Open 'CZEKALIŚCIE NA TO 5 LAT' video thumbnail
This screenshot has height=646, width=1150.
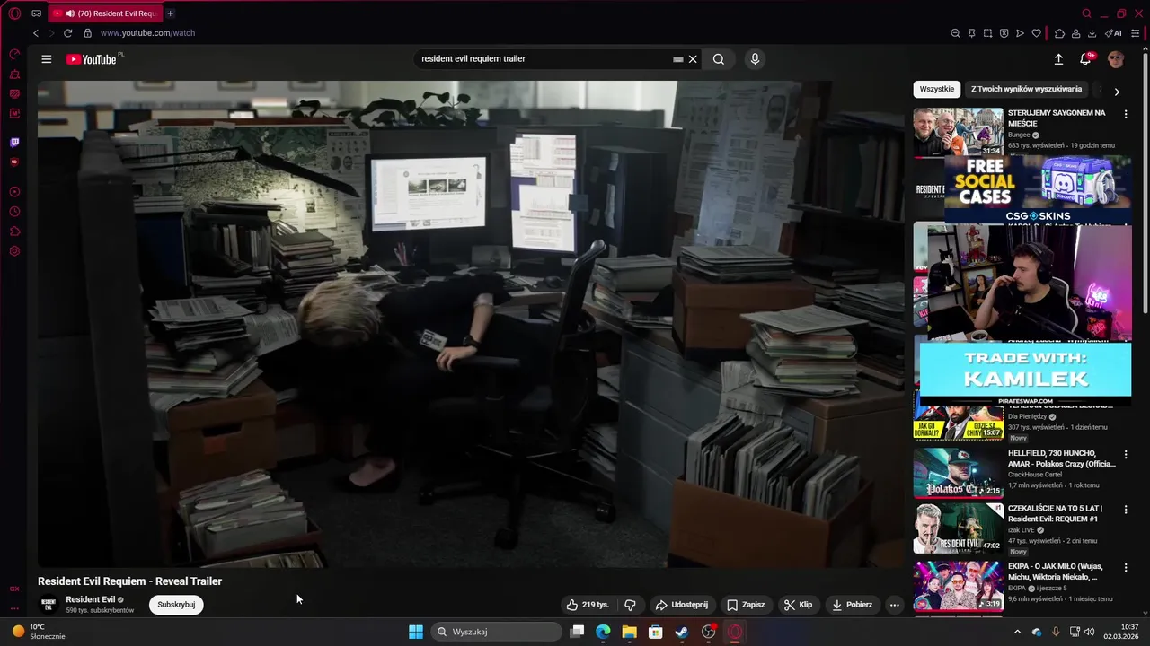[959, 528]
